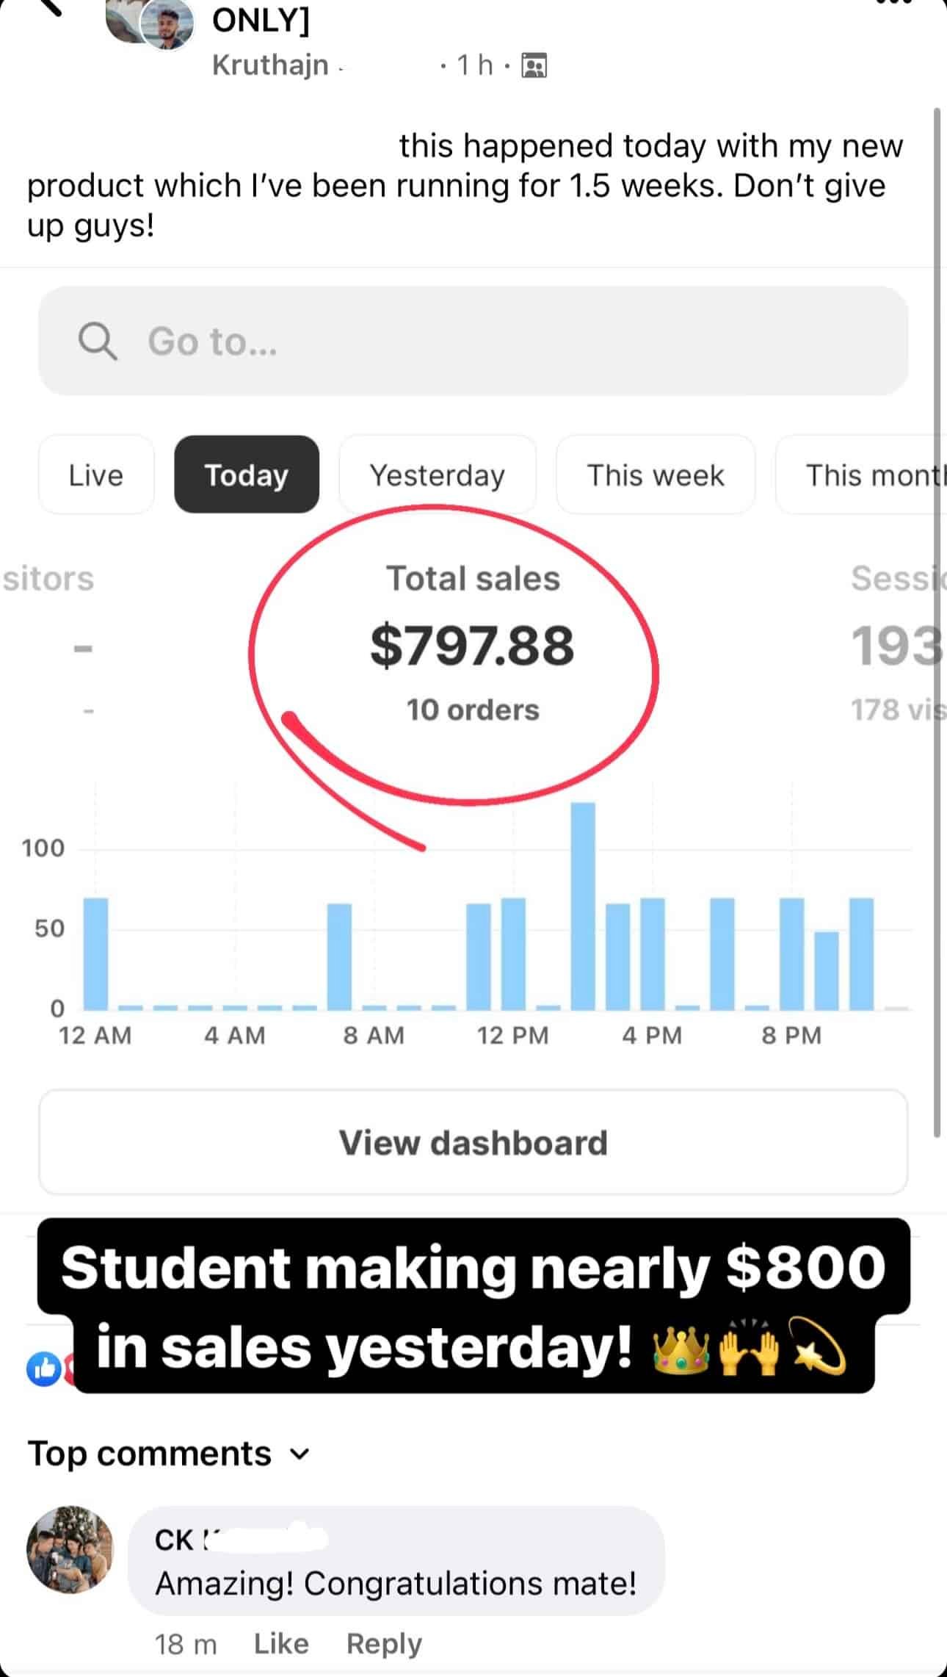Image resolution: width=947 pixels, height=1677 pixels.
Task: Tap the blue thumbs-up reaction icon
Action: tap(43, 1369)
